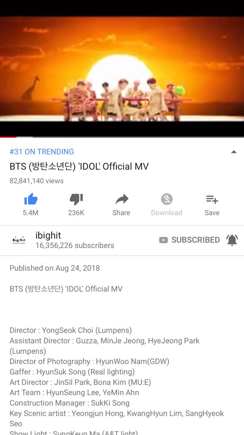
Task: Tap the Share label text
Action: coord(121,213)
